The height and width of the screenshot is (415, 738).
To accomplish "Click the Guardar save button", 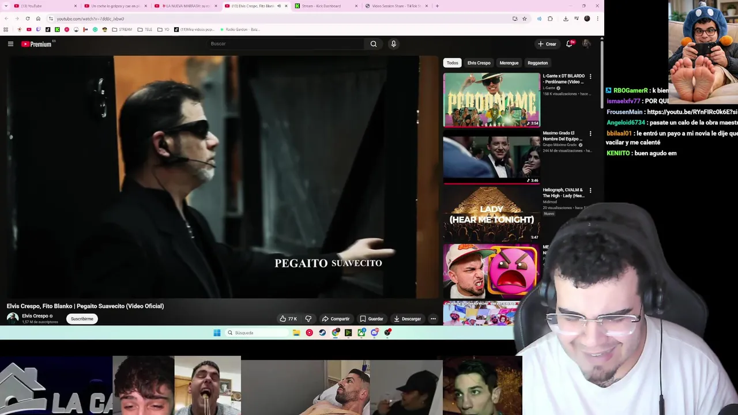I will coord(371,319).
